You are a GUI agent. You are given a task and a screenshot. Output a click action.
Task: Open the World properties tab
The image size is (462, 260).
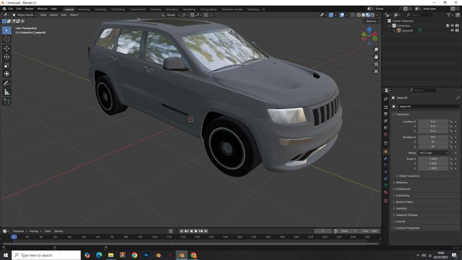tap(386, 135)
